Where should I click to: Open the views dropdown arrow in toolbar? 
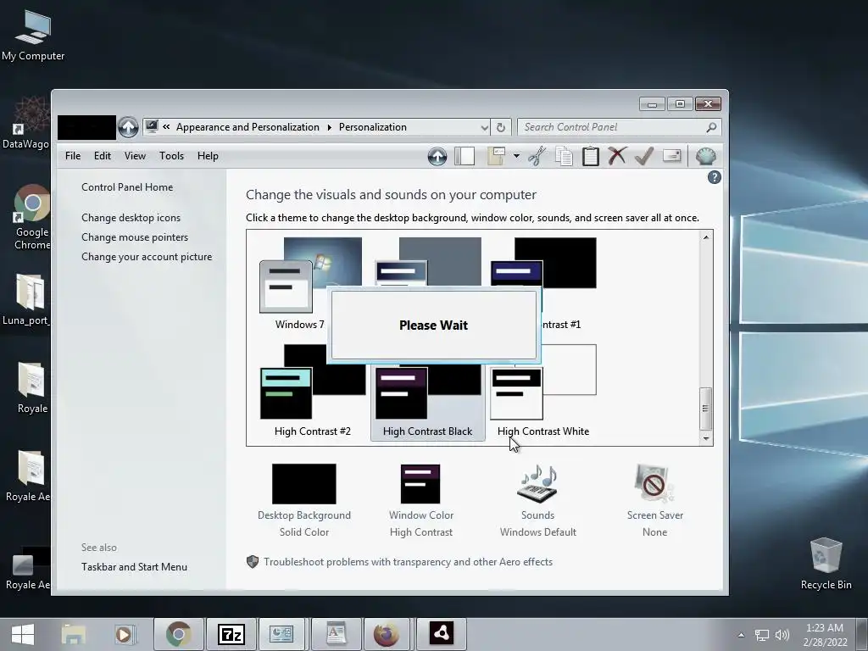516,156
